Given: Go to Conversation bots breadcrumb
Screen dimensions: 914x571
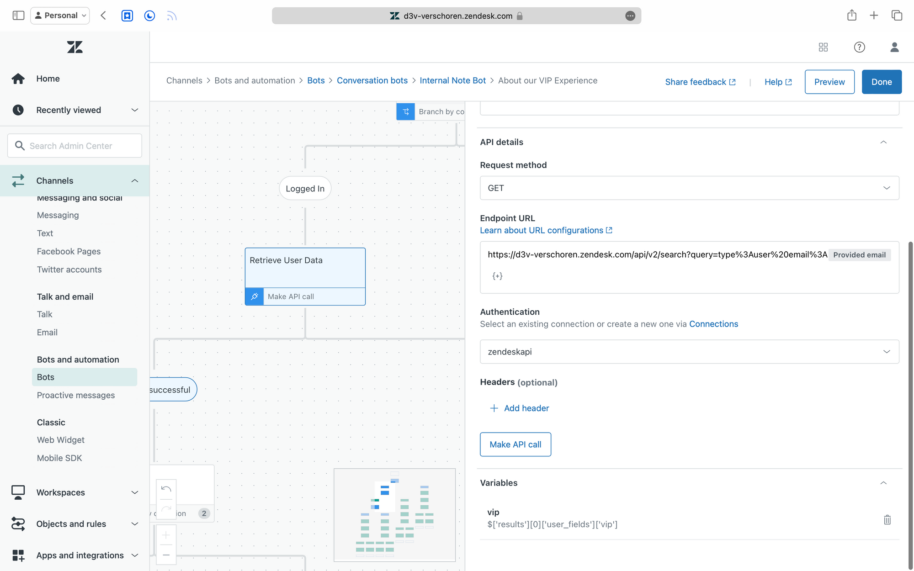Looking at the screenshot, I should click(x=372, y=80).
